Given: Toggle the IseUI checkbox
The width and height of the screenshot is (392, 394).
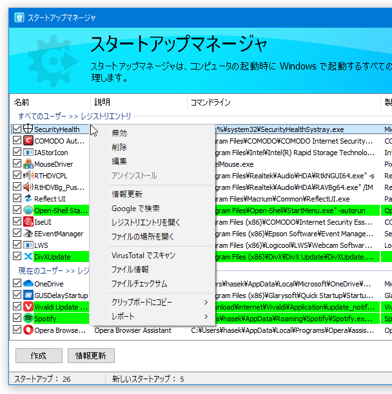Looking at the screenshot, I should tap(17, 221).
